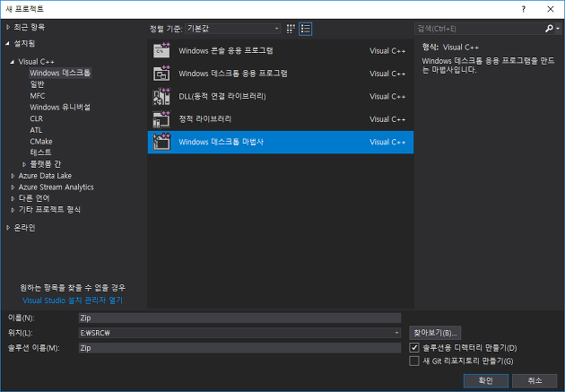Open the 정렬 기준 기본값 dropdown
565x392 pixels.
click(233, 29)
